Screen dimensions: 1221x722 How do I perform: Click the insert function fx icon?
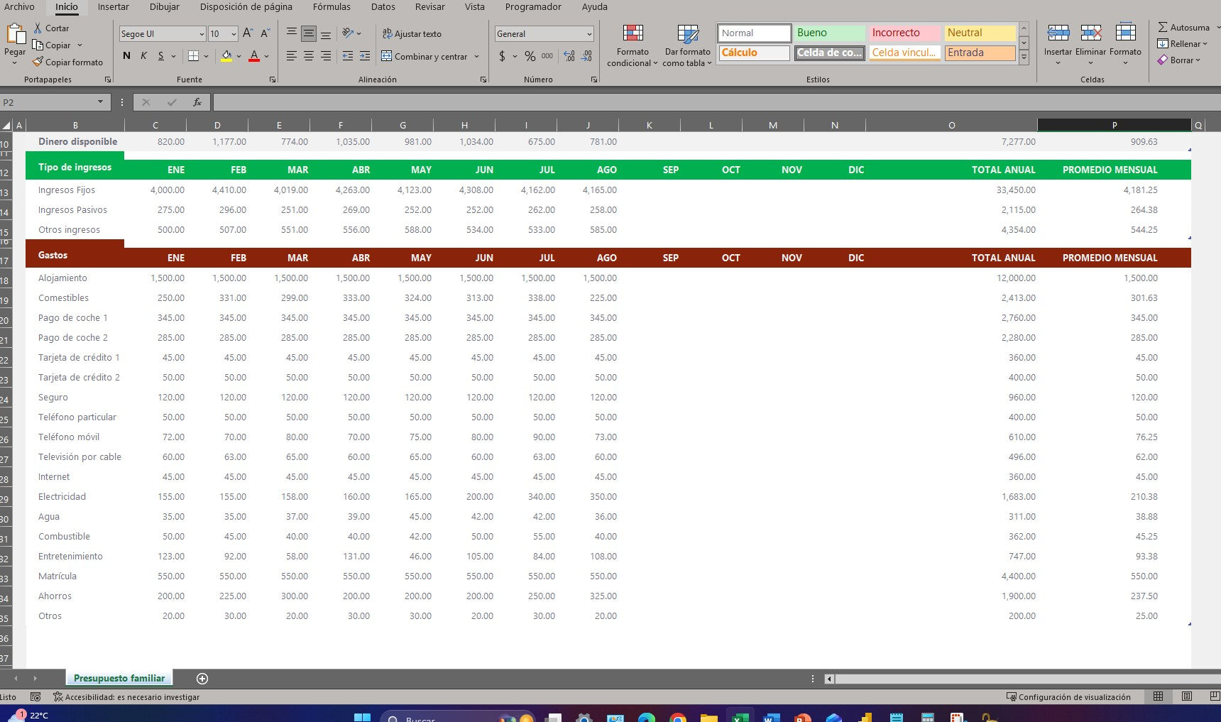[197, 102]
